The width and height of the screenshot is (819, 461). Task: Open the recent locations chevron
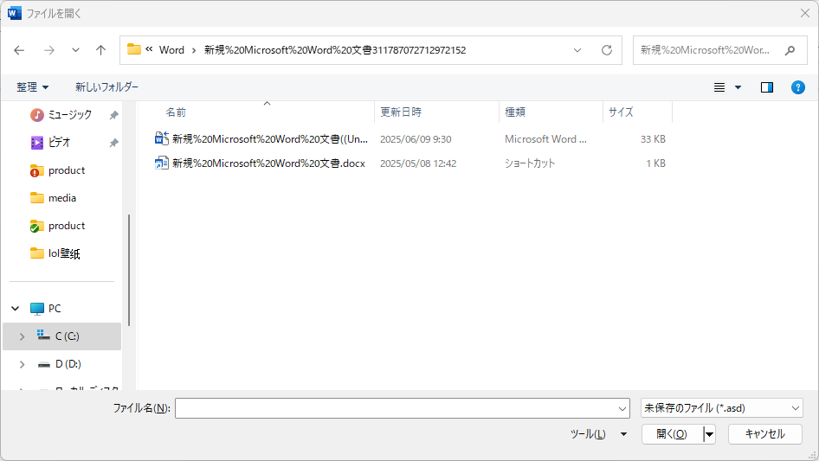pos(75,50)
